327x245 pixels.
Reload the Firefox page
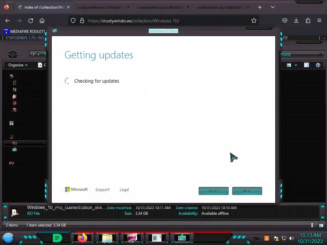(31, 21)
